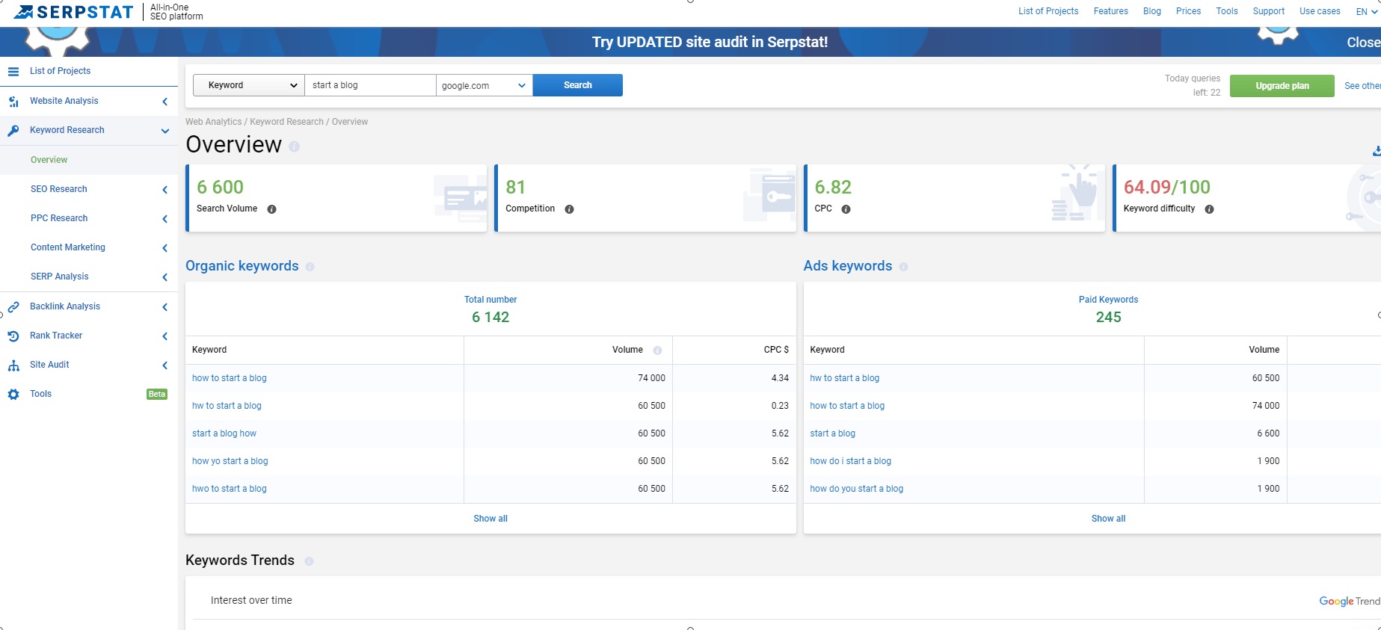Click Show all under Ads keywords
1381x630 pixels.
[1108, 519]
